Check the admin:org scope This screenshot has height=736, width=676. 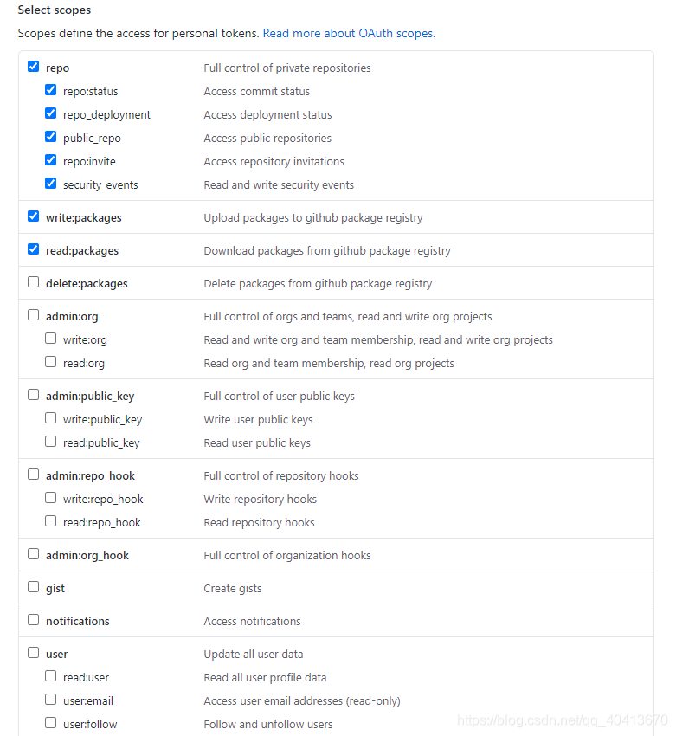pyautogui.click(x=33, y=313)
